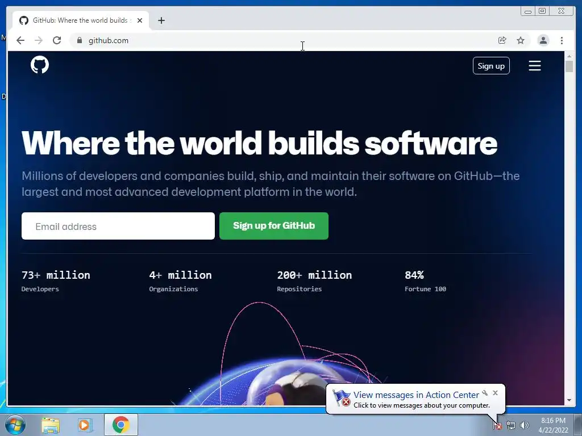Viewport: 582px width, 436px height.
Task: Close the Action Center notification balloon
Action: [495, 393]
